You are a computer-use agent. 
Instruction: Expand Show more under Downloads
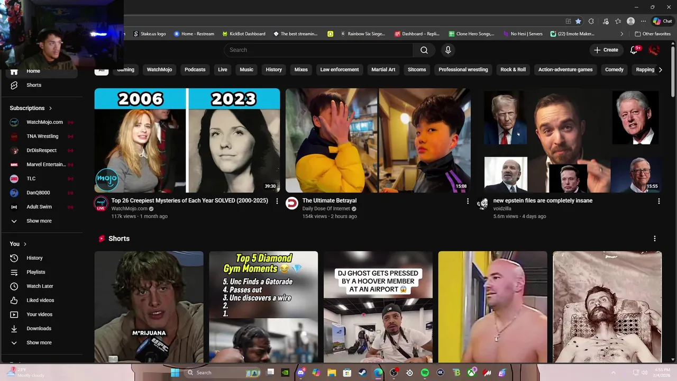[41, 343]
